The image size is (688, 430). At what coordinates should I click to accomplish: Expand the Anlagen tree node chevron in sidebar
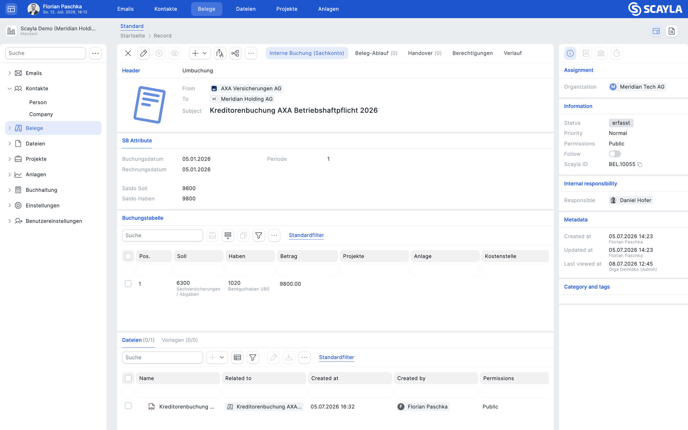coord(10,175)
